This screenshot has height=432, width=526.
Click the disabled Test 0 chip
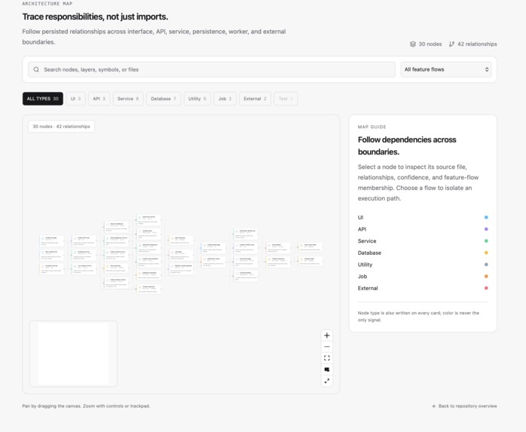(x=286, y=99)
